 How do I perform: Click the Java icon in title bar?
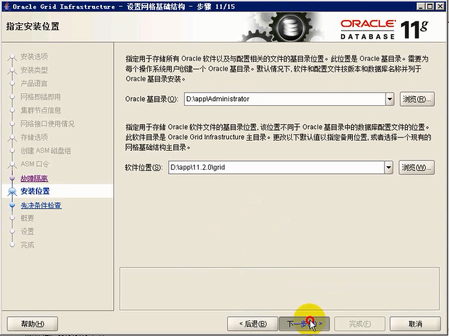coord(7,7)
